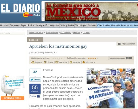Open Clasificados in the nav bar
The image size is (138, 109).
[103, 25]
